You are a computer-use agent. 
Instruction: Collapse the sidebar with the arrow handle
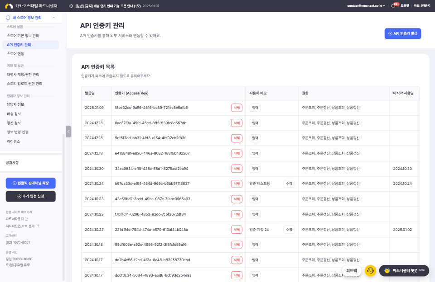point(68,132)
